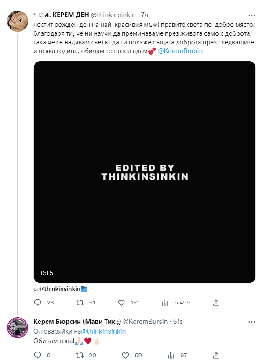Share Kerem Bursin's reply

(x=216, y=355)
